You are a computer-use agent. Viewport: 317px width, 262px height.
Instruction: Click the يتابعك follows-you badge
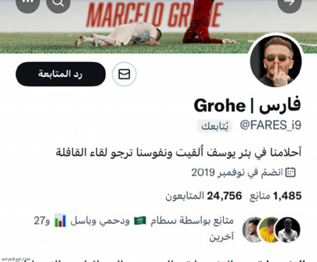[215, 126]
